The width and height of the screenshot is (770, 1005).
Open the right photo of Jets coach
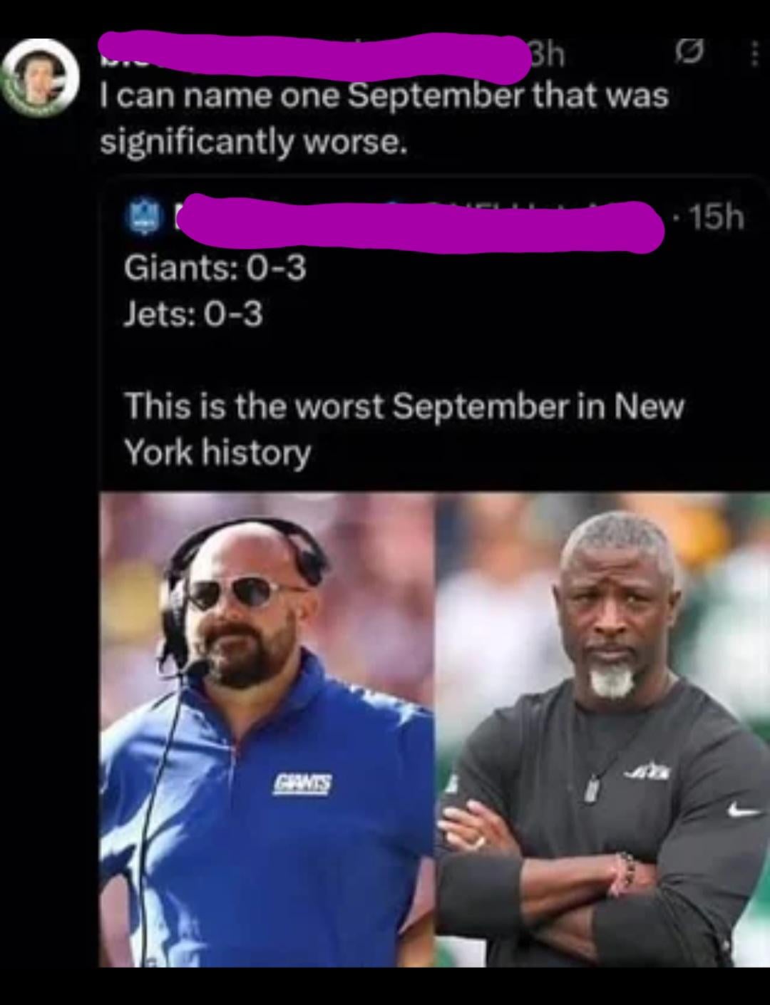(602, 729)
